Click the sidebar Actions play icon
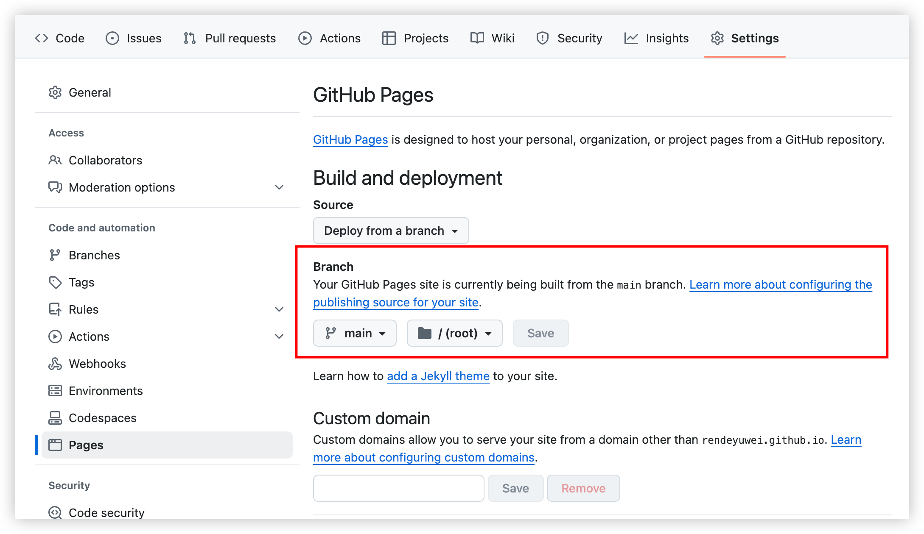Viewport: 924px width, 534px height. click(55, 337)
